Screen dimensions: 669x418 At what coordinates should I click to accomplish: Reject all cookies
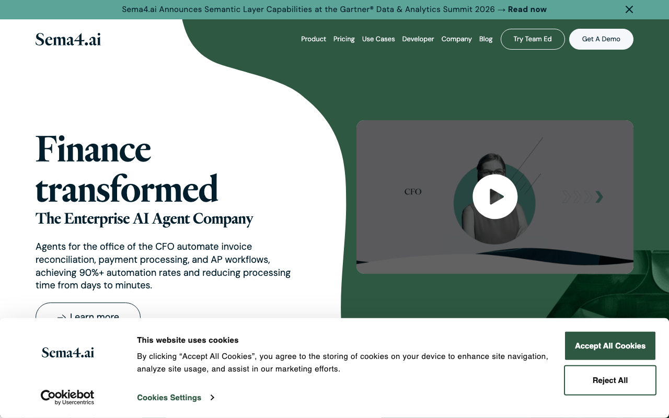609,380
